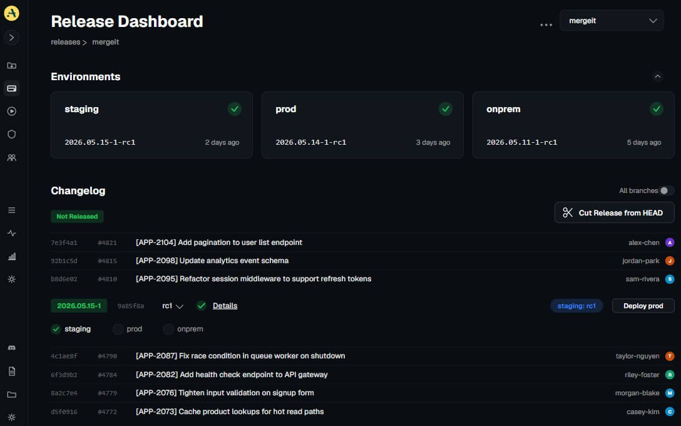
Task: Click the bottom settings gear in sidebar
Action: click(x=12, y=417)
